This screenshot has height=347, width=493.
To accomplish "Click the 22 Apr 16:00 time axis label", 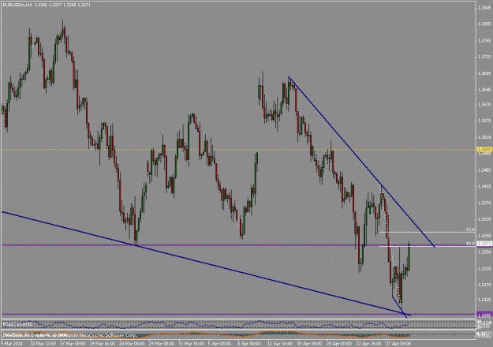I will pos(369,344).
